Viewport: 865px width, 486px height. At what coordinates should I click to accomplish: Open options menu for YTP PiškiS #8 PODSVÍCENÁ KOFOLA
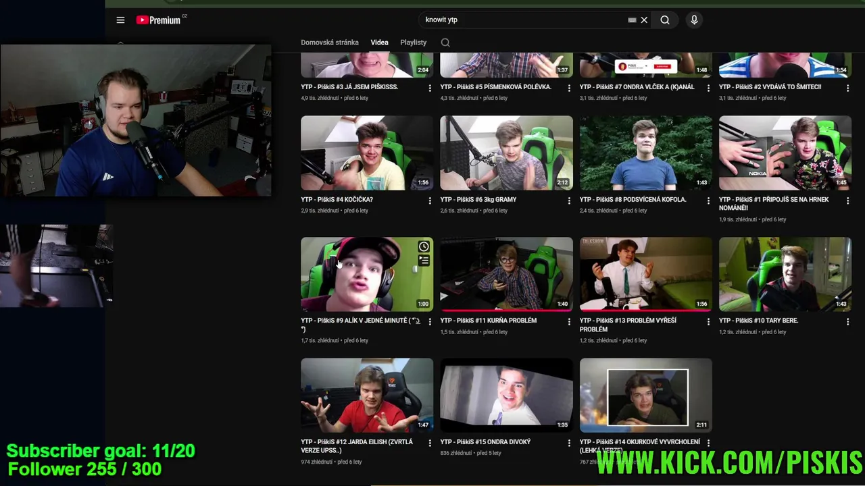[708, 200]
